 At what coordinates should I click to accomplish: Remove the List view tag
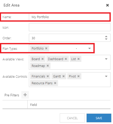pyautogui.click(x=78, y=59)
